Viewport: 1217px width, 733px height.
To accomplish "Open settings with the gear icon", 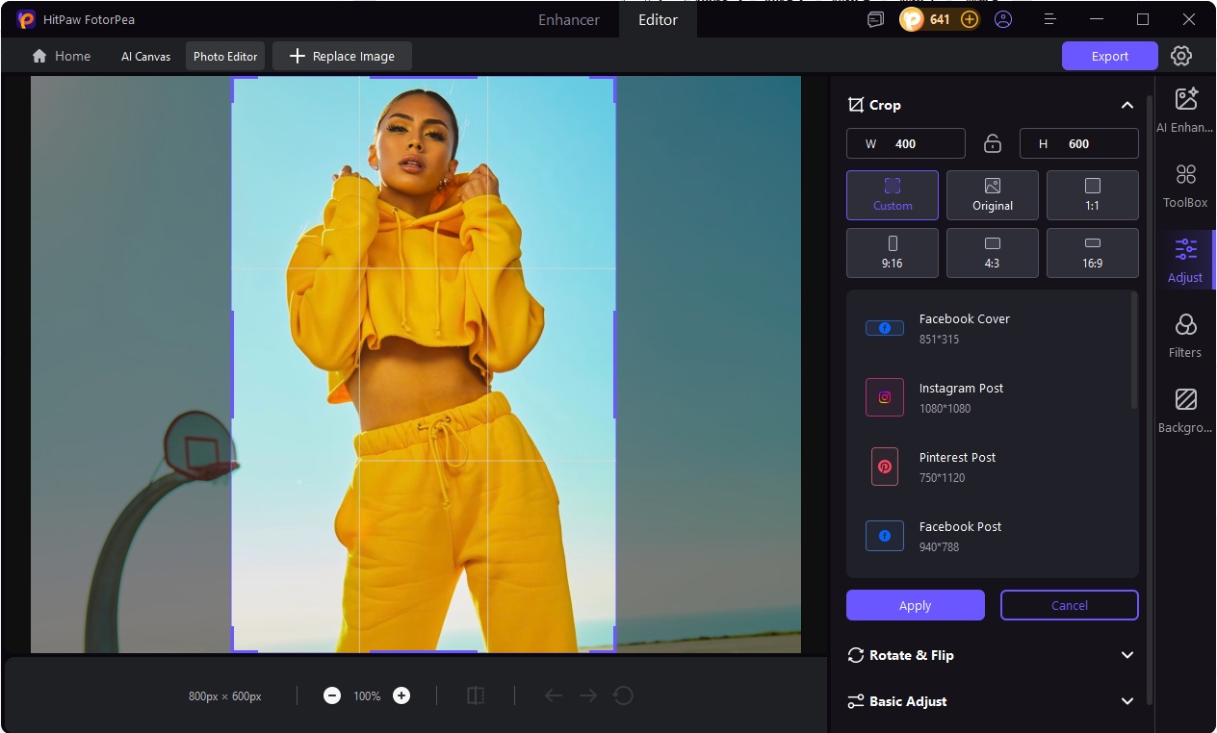I will 1181,56.
